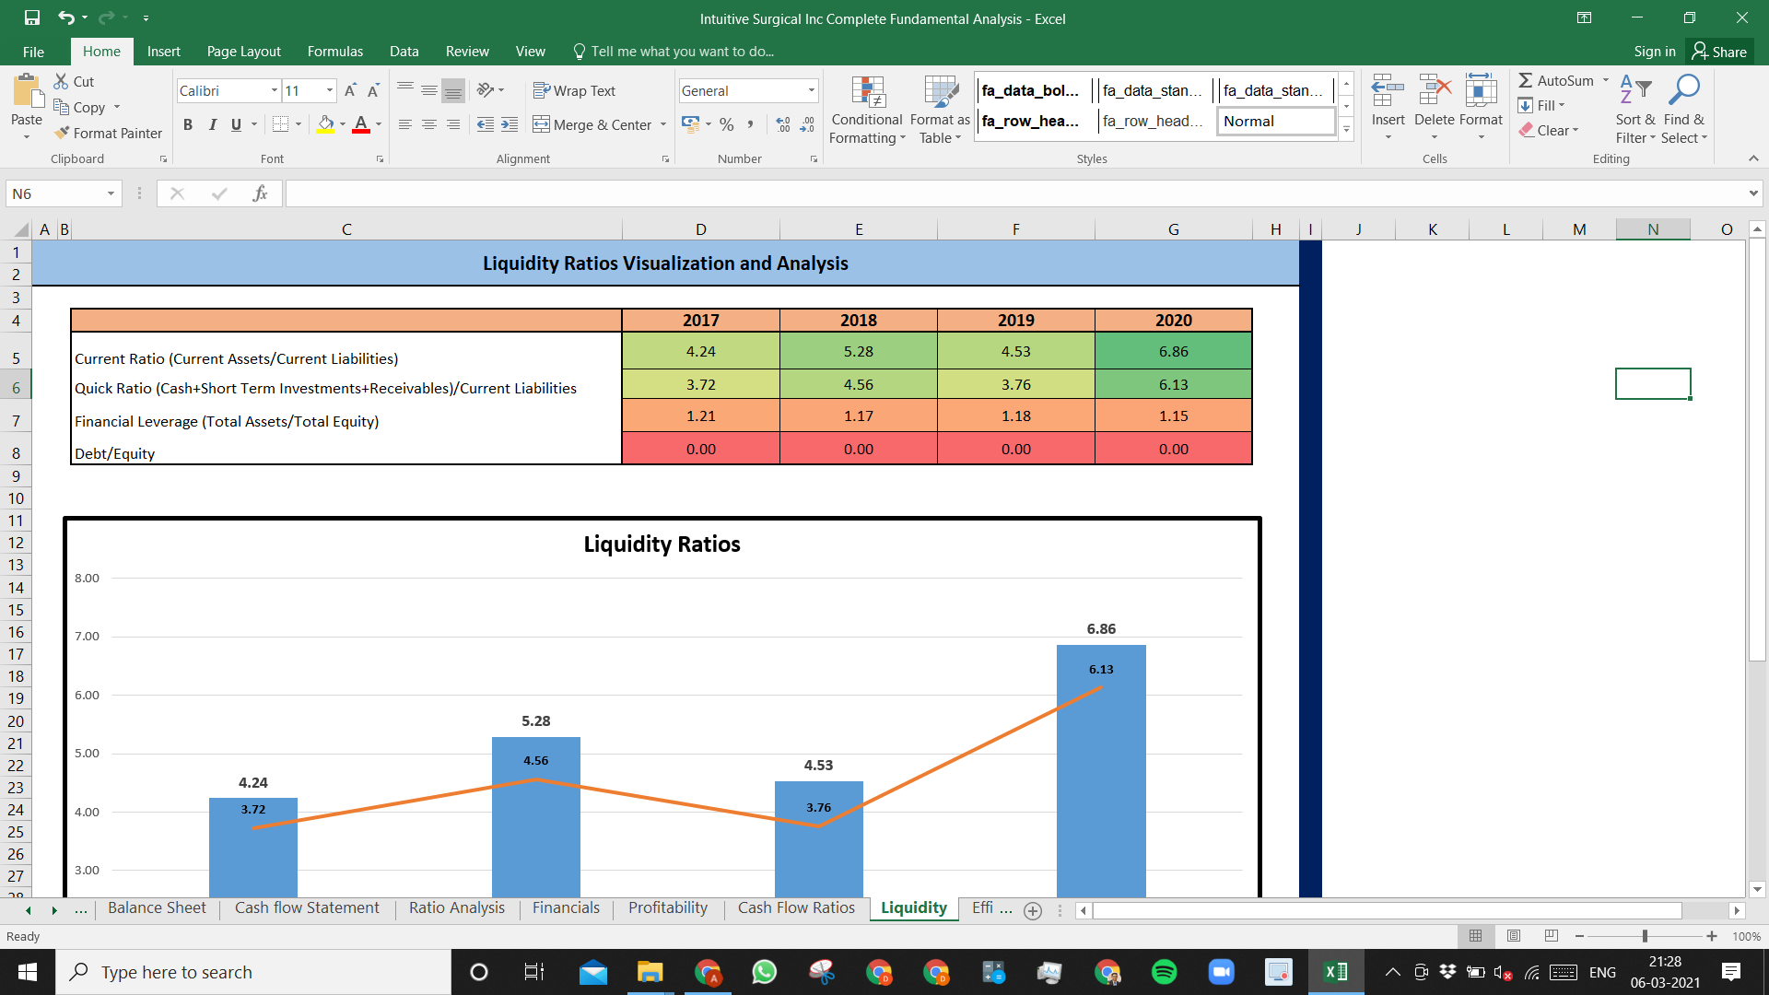Switch to the Profitability sheet

[x=668, y=907]
